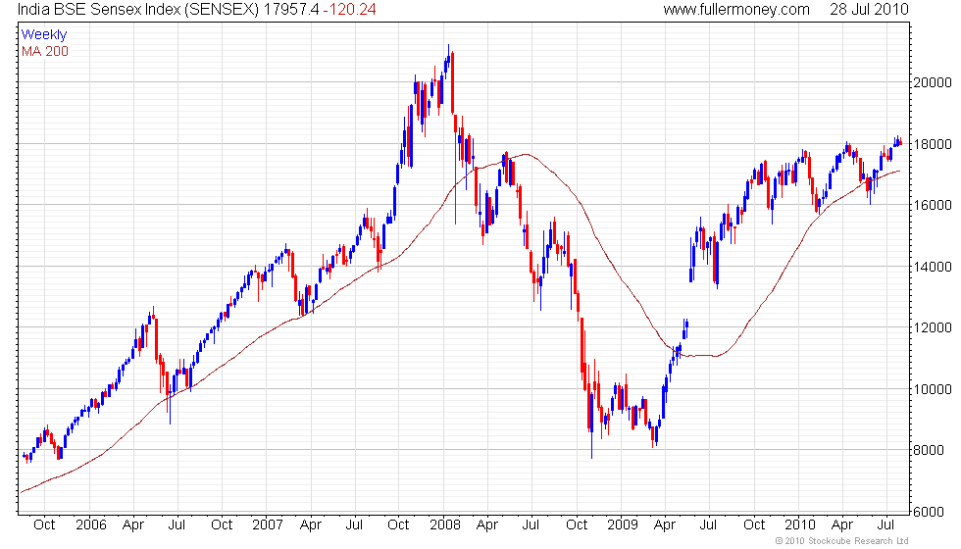Click the first 'Oct' x-axis label

click(44, 525)
